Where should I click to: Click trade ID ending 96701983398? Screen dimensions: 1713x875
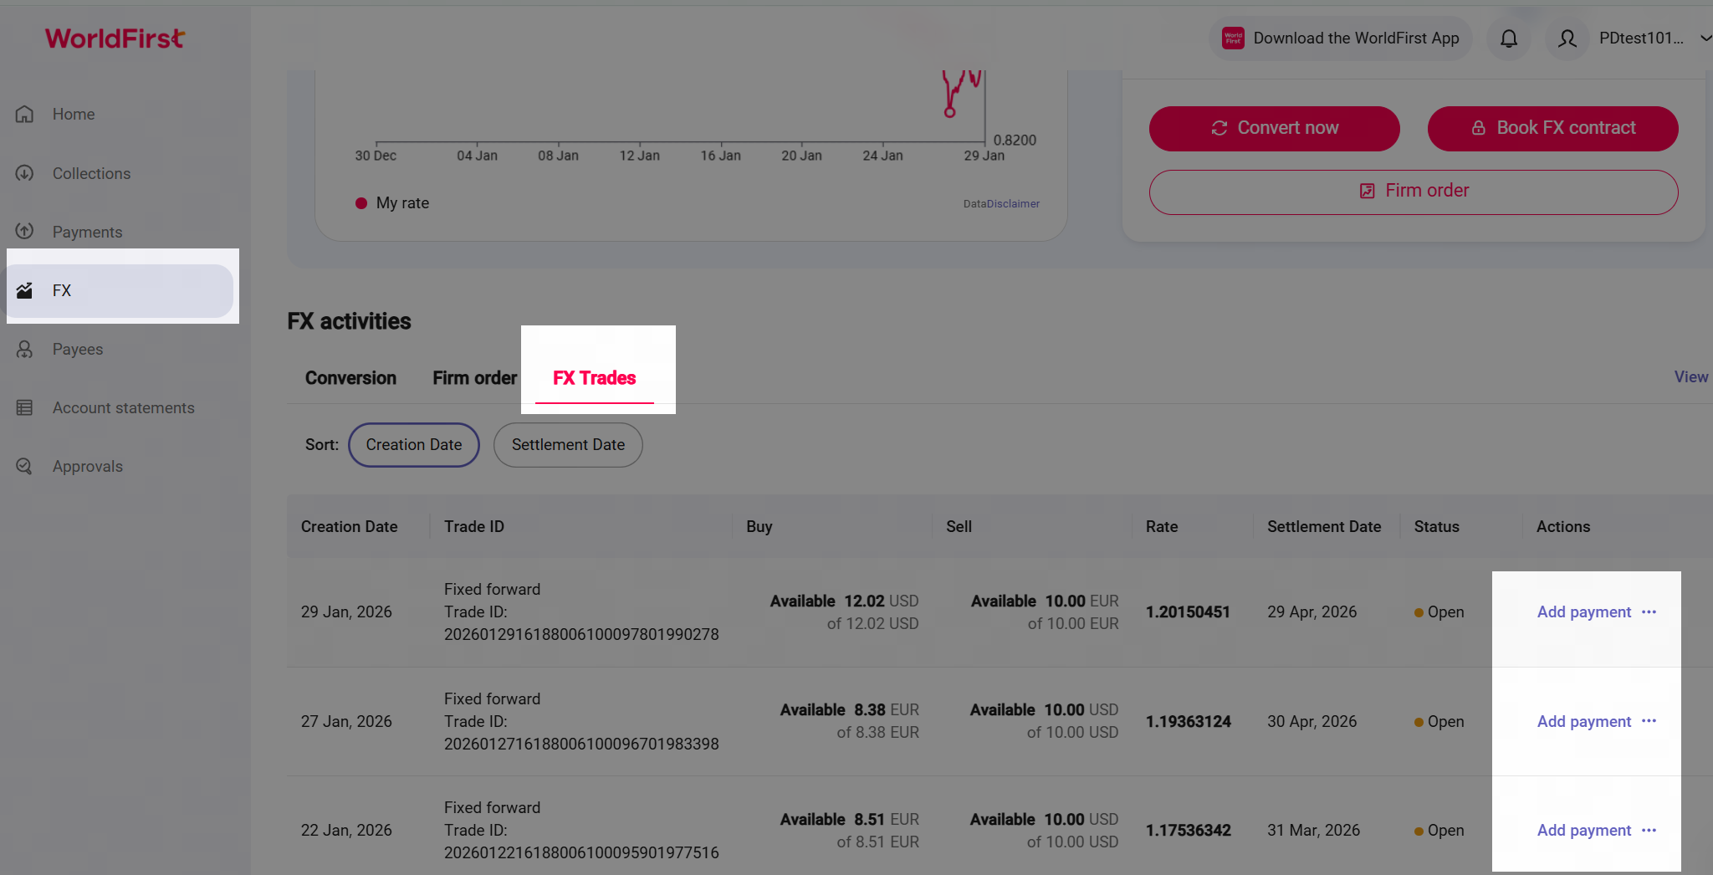click(581, 744)
